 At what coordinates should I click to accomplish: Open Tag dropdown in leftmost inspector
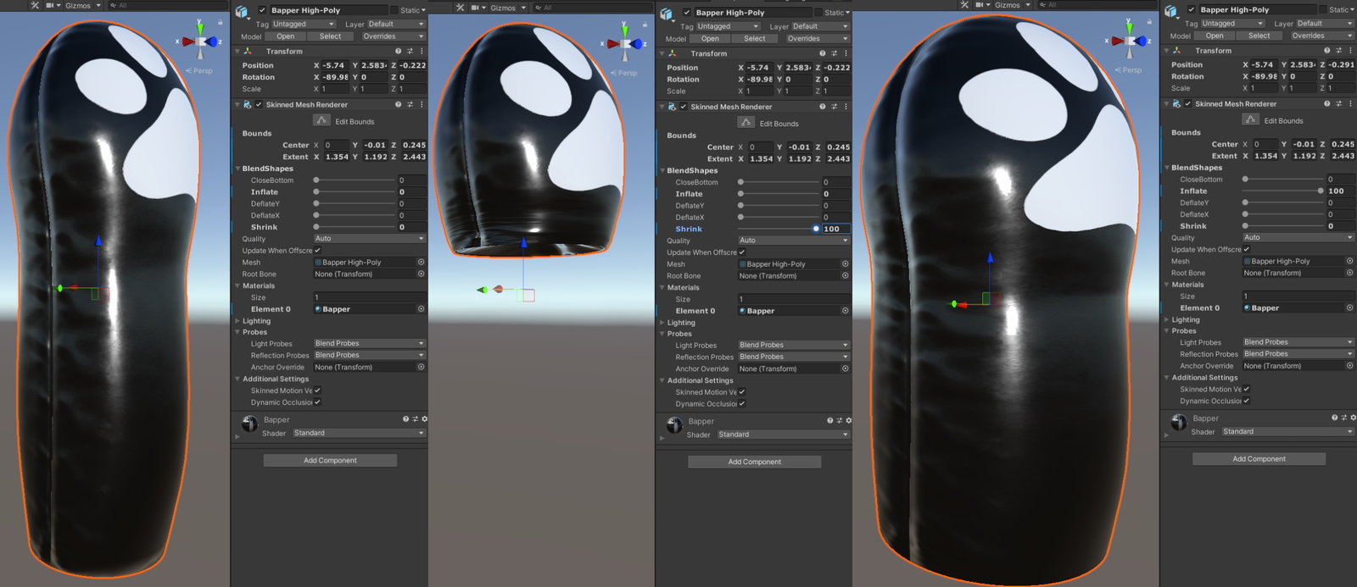[x=301, y=25]
